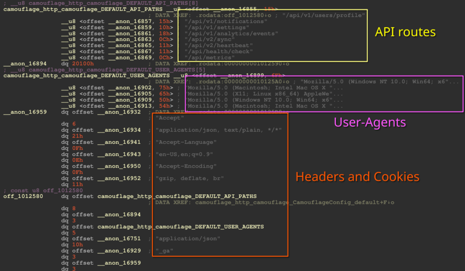Click the yellow "API routes" annotation label
Image resolution: width=465 pixels, height=271 pixels.
click(405, 32)
